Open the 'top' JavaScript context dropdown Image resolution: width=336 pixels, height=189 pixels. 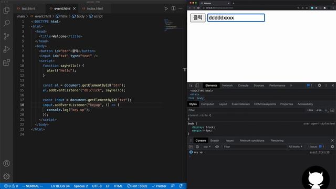(x=207, y=147)
